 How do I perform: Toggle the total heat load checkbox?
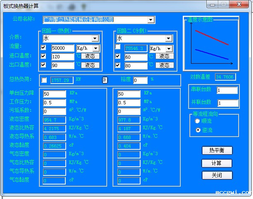[x=44, y=80]
